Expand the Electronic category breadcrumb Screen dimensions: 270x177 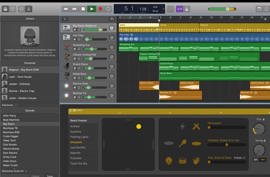tap(9, 105)
